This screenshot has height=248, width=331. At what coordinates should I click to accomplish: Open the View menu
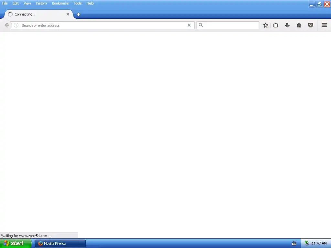27,3
